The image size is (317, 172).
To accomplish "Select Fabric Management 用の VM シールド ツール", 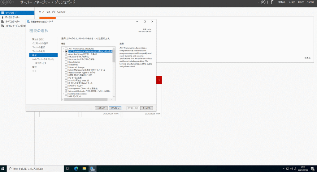I will [87, 70].
